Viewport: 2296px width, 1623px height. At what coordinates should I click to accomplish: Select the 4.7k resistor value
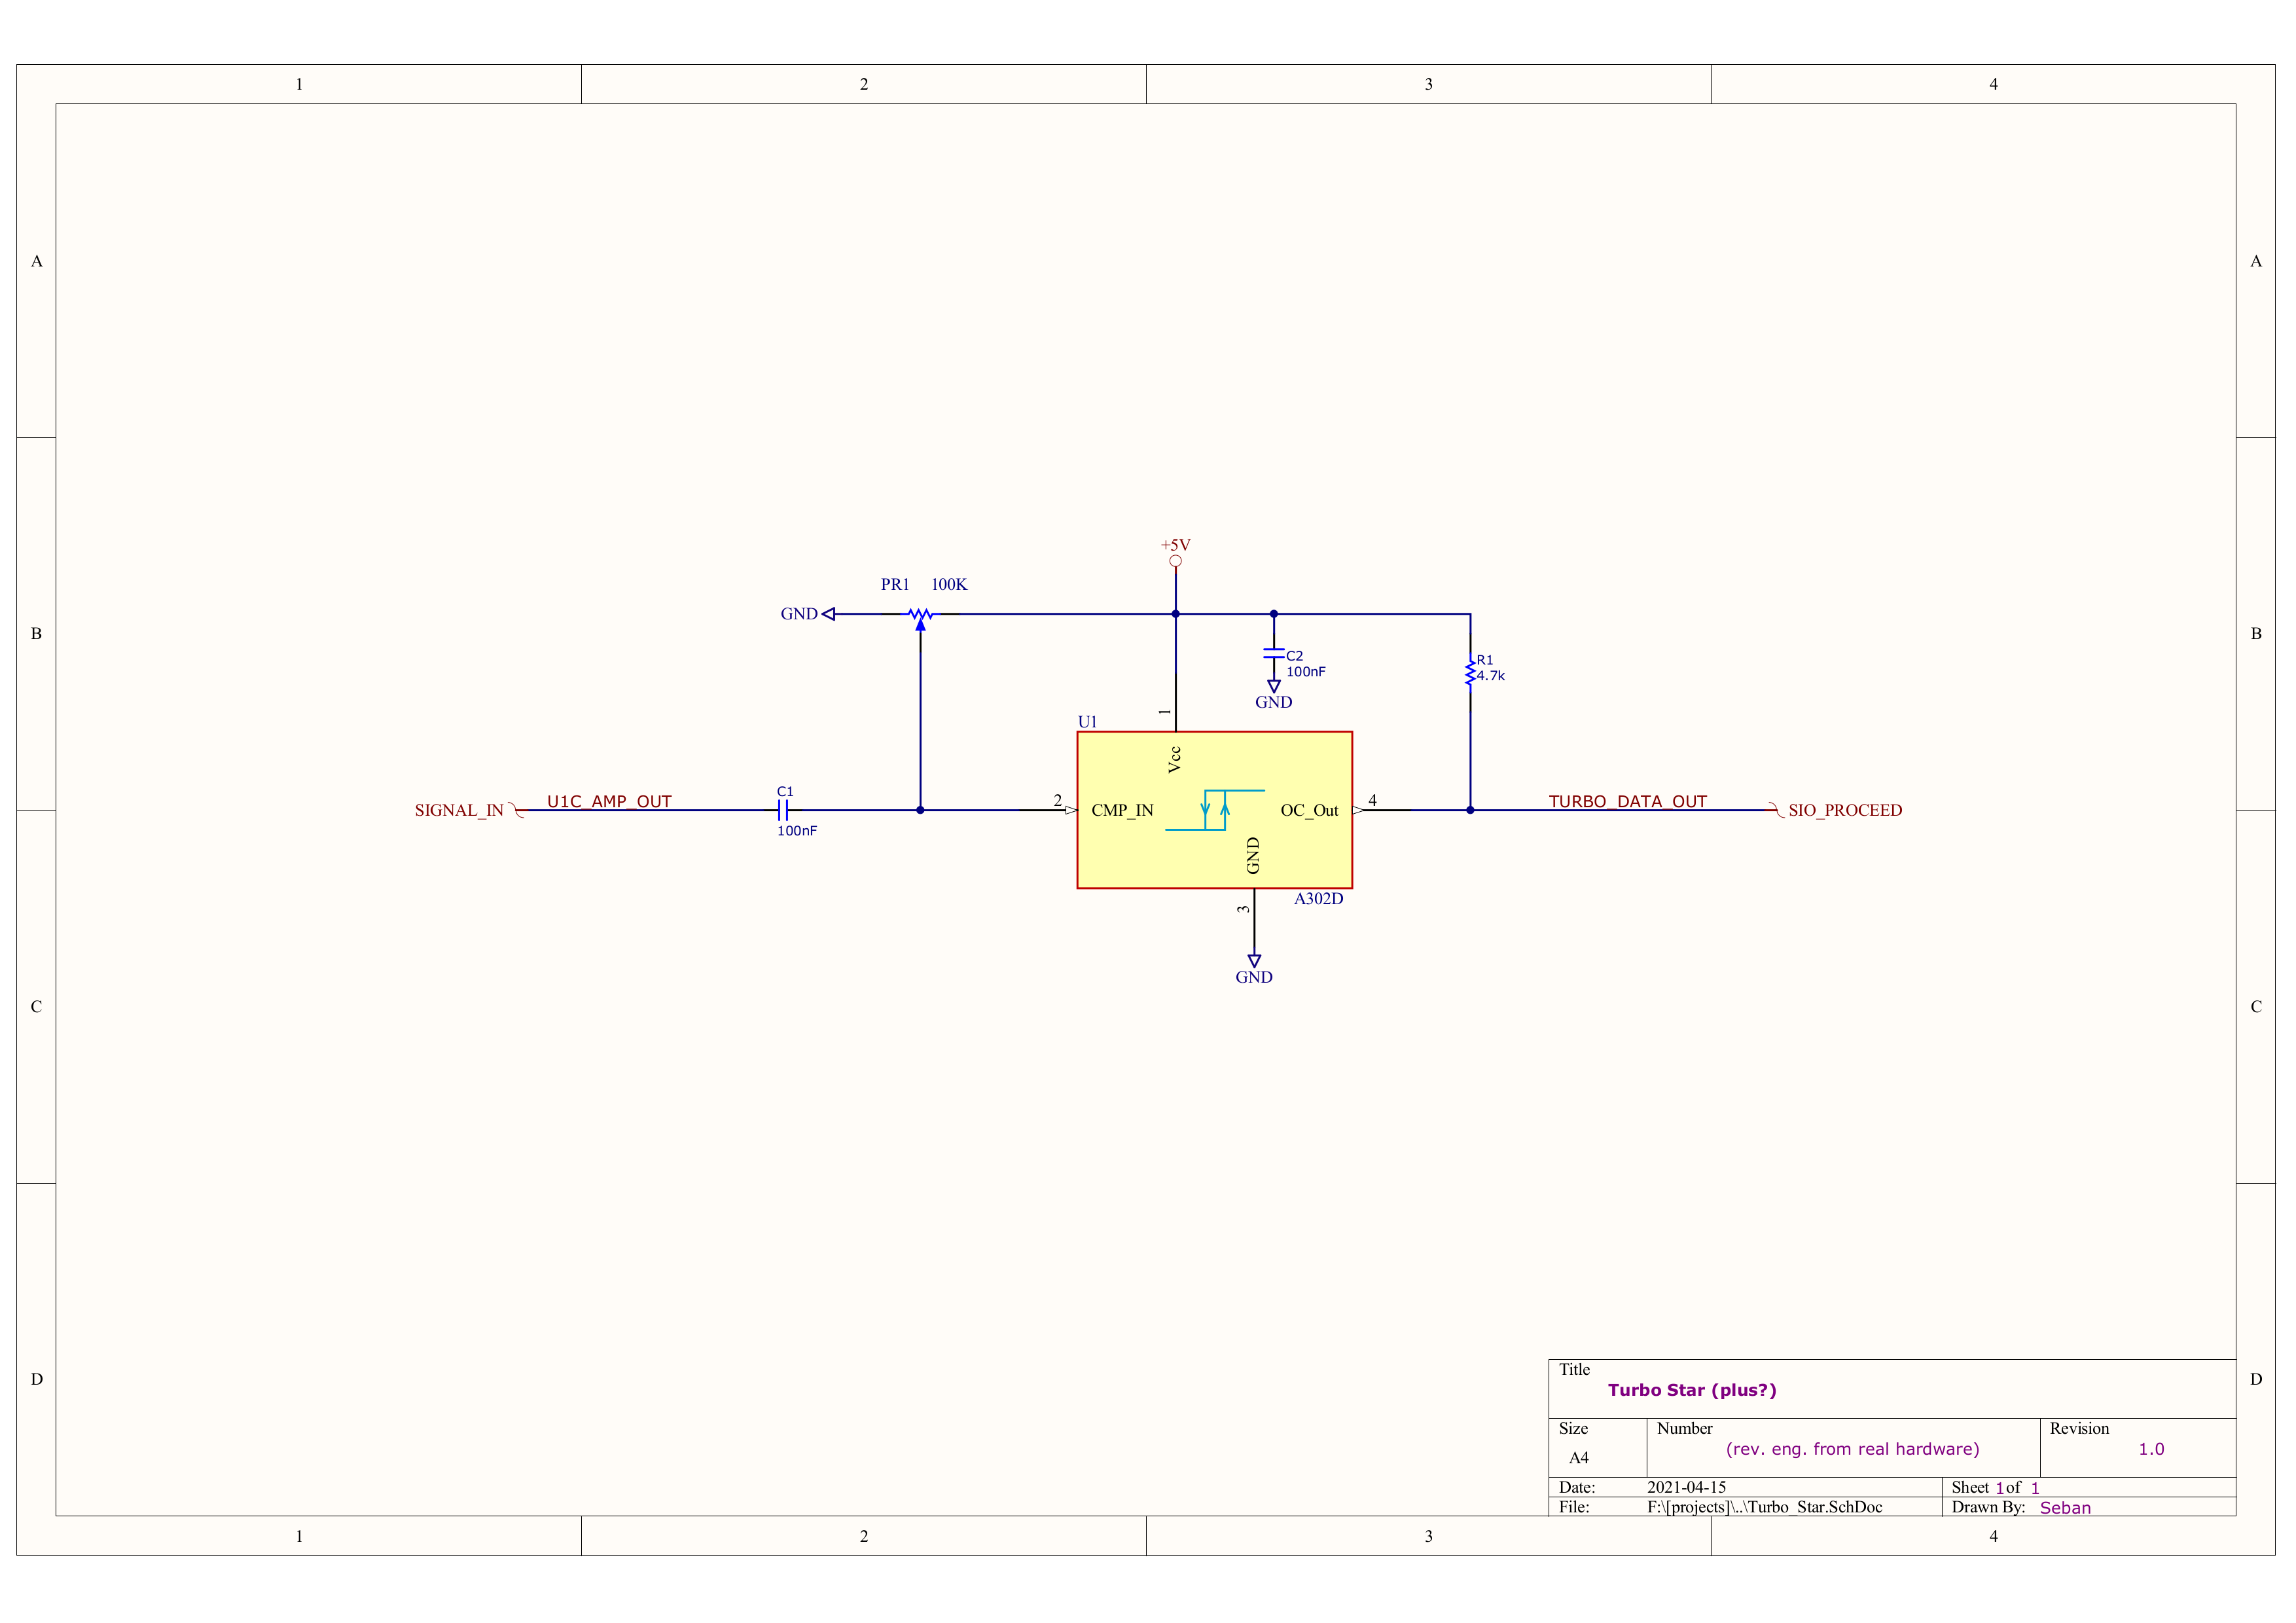tap(1491, 676)
